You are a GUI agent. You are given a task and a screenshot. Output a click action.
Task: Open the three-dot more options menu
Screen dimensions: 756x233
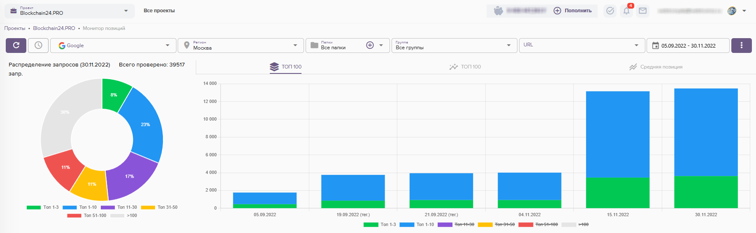(741, 46)
